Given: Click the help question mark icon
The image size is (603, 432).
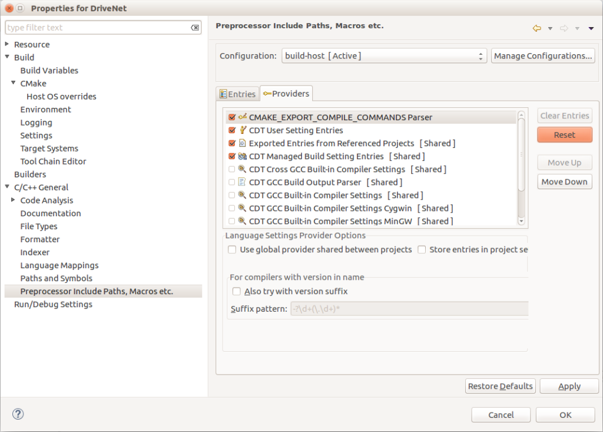Looking at the screenshot, I should tap(18, 414).
